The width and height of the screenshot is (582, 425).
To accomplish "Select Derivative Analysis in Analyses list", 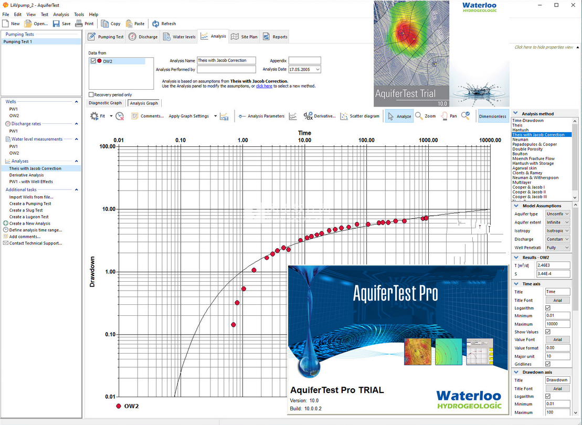I will (x=26, y=175).
